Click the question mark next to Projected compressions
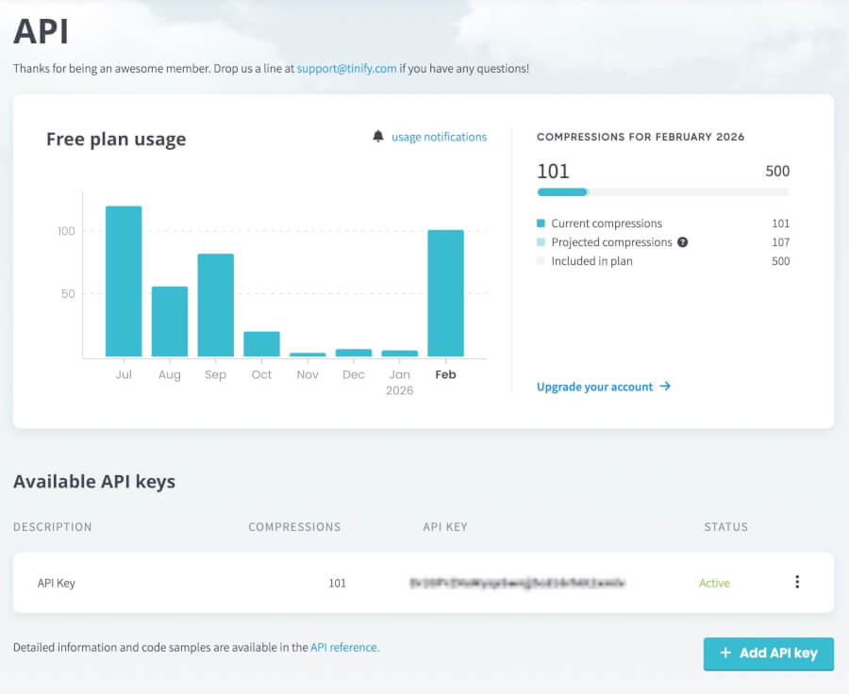 click(x=683, y=242)
